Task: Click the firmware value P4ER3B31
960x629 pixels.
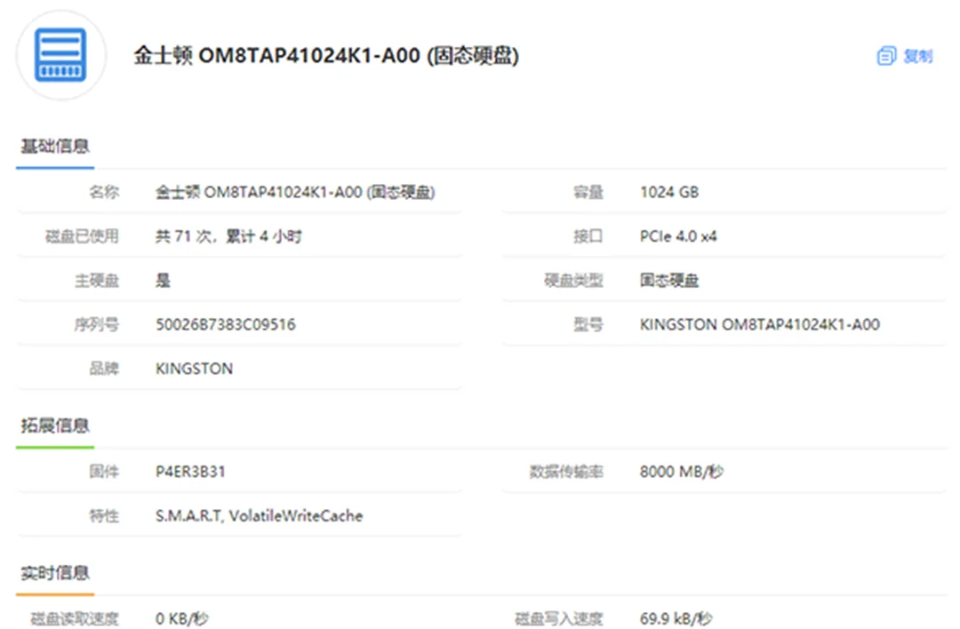Action: click(190, 471)
